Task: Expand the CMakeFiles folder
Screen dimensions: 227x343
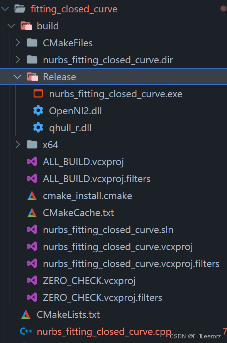Action: (17, 42)
